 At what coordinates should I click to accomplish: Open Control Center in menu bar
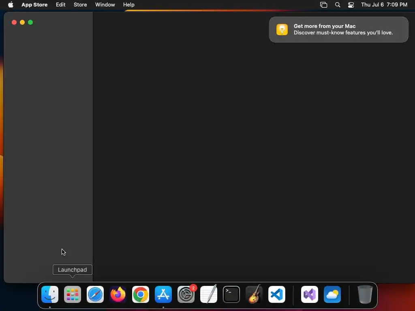[351, 5]
